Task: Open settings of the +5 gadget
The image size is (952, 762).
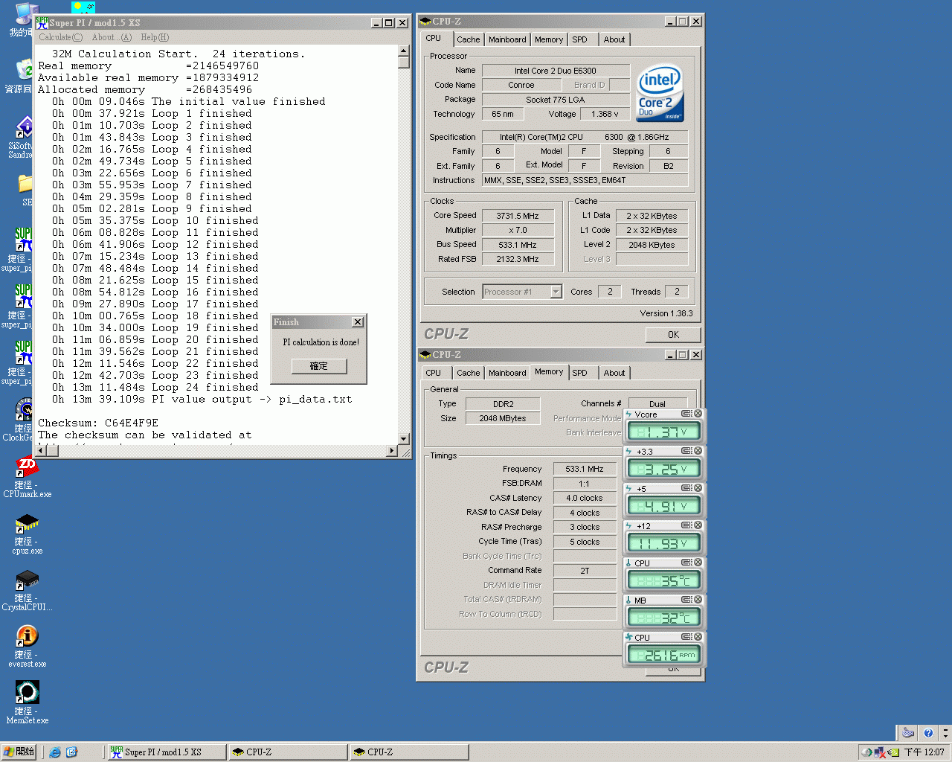Action: click(686, 488)
